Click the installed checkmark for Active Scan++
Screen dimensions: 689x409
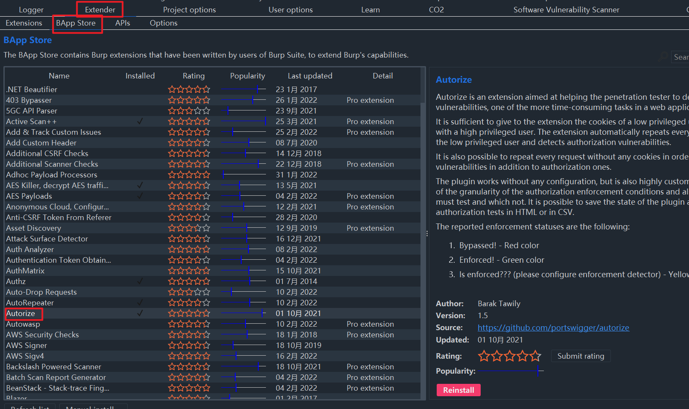click(x=140, y=121)
